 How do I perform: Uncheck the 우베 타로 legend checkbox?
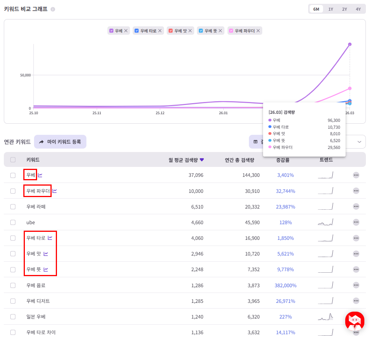point(136,31)
